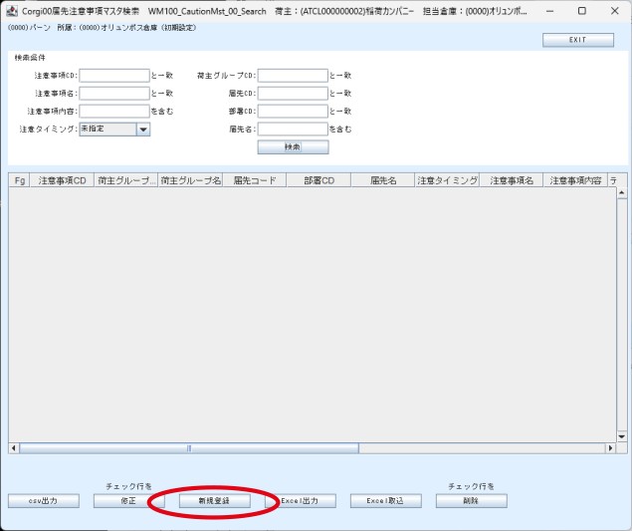This screenshot has height=531, width=632.
Task: Focus the 注意事項名 input field
Action: coord(114,94)
